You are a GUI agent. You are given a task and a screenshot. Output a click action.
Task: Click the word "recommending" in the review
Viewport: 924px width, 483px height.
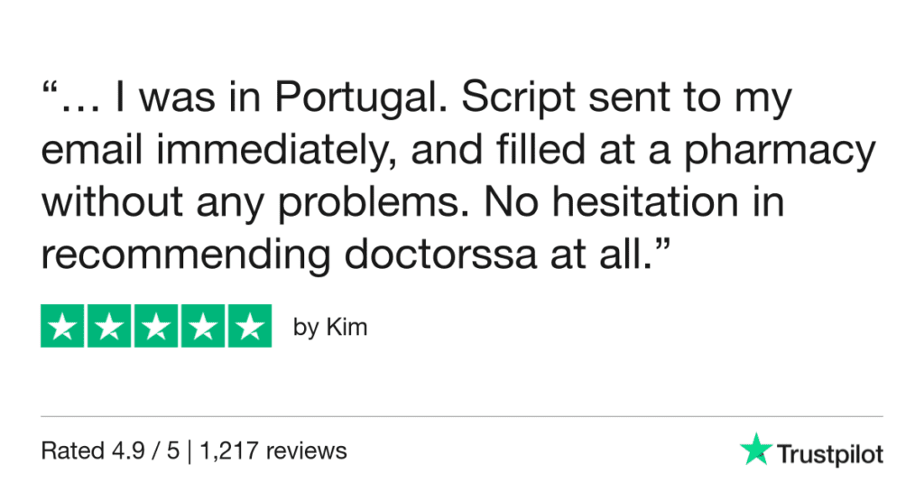[184, 255]
